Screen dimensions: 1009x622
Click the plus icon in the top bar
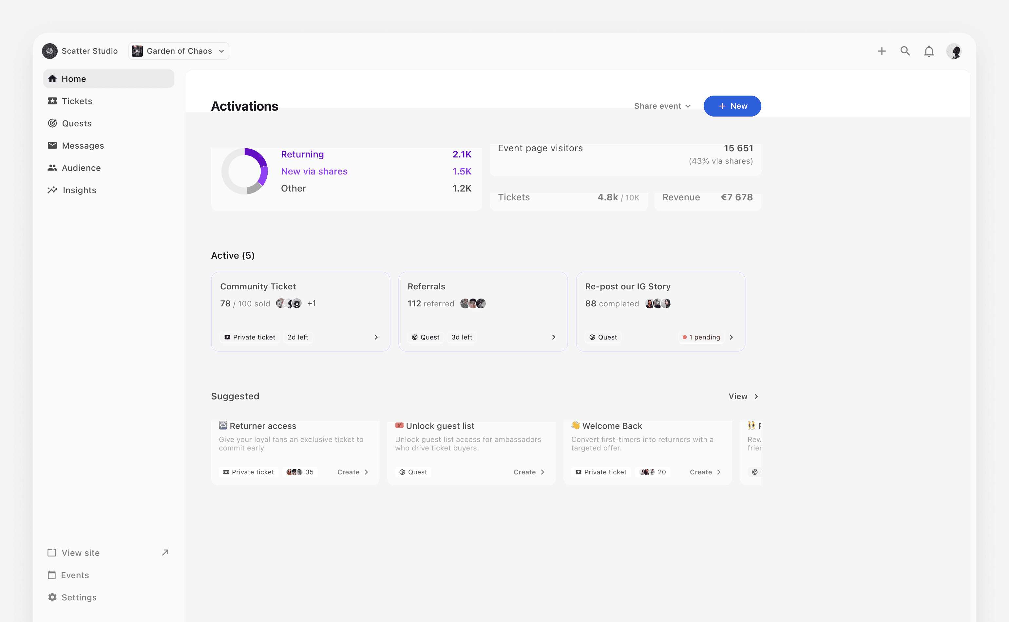tap(881, 51)
